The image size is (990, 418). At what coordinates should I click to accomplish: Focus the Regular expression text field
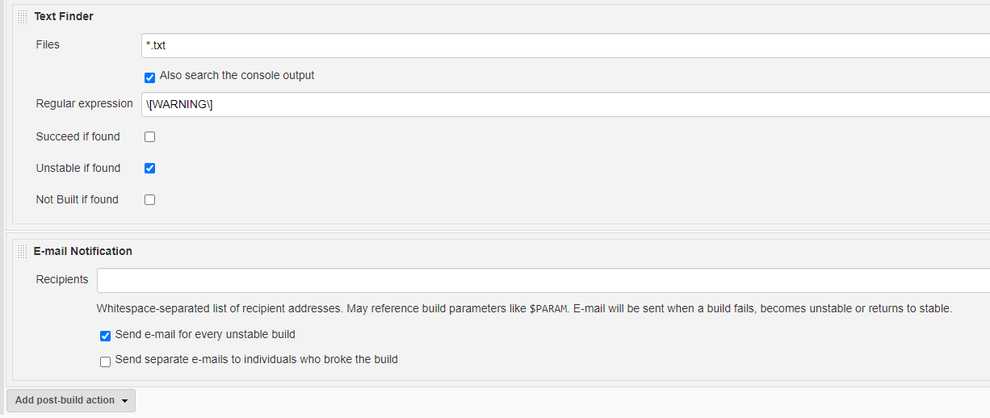point(565,104)
